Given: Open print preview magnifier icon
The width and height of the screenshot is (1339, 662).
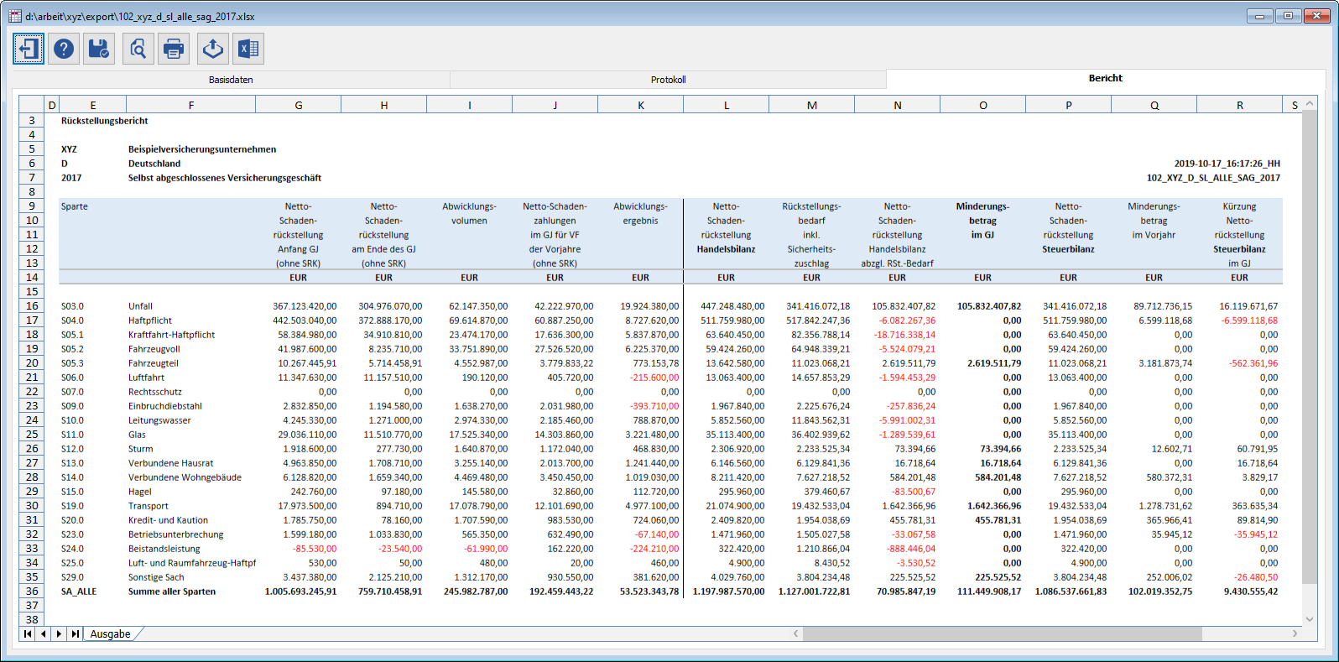Looking at the screenshot, I should tap(138, 49).
